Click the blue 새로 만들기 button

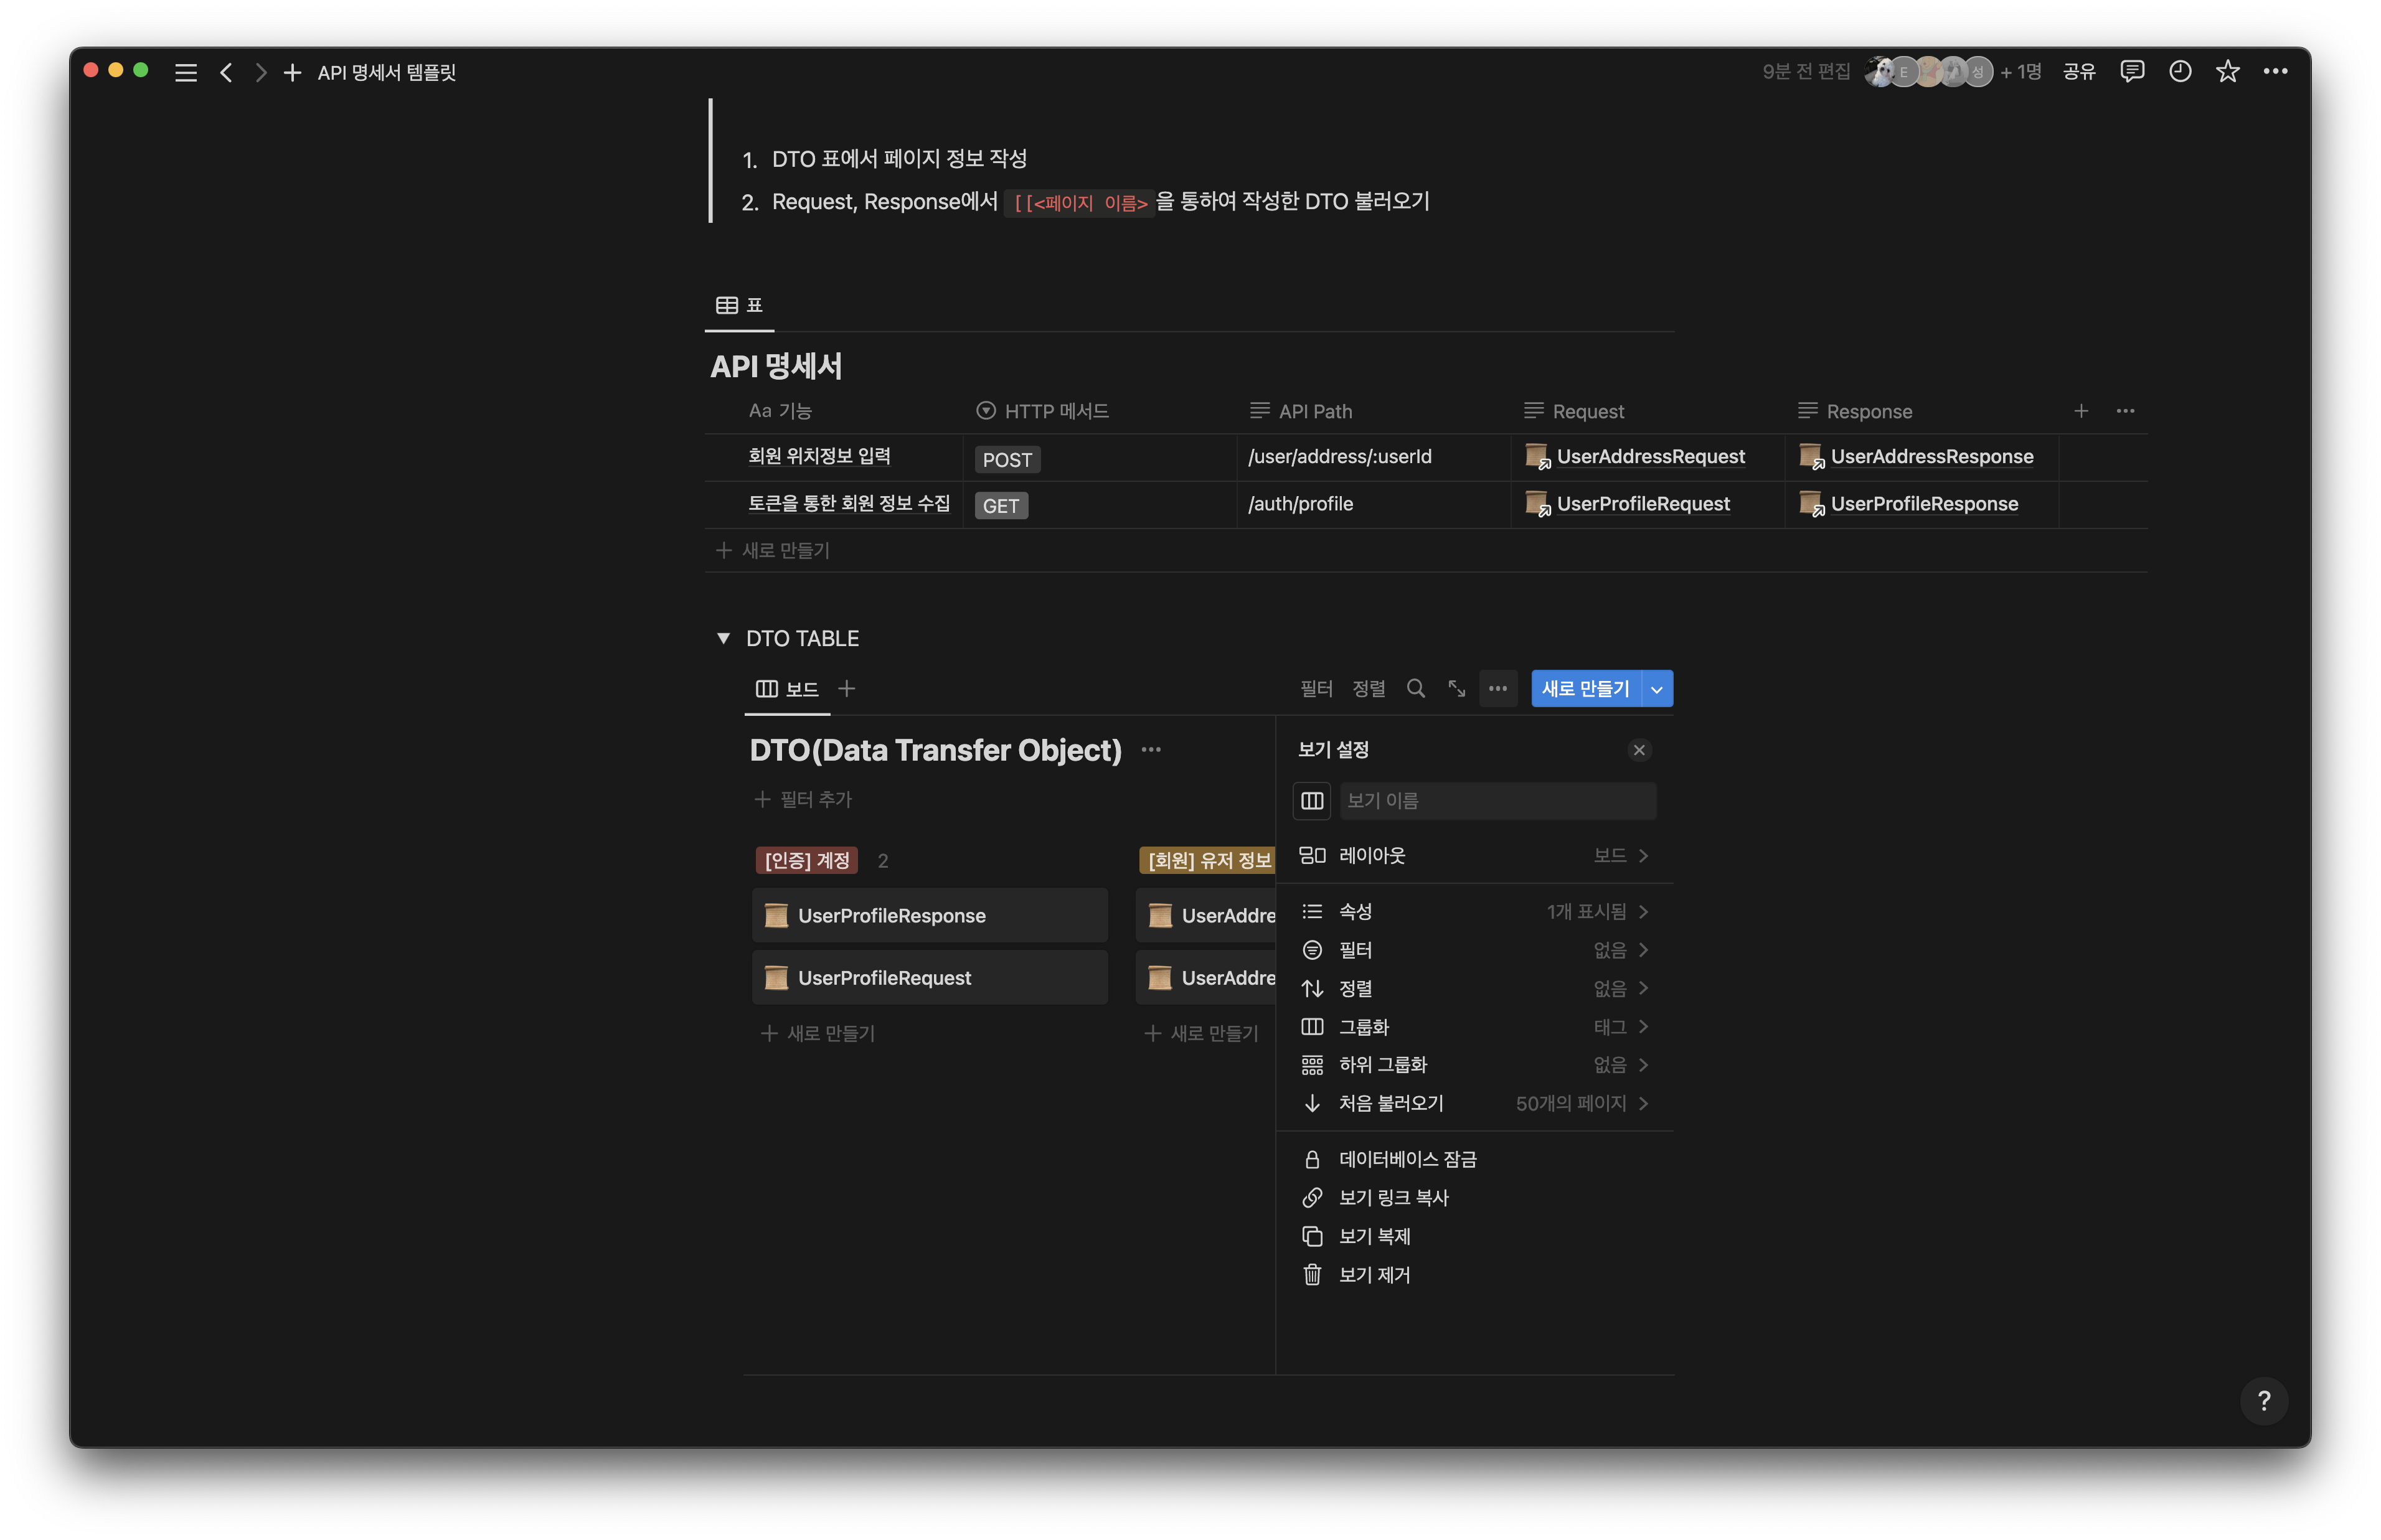pyautogui.click(x=1585, y=689)
